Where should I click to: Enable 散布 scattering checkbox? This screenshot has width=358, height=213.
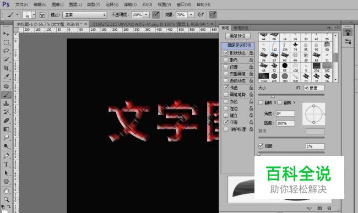226,60
